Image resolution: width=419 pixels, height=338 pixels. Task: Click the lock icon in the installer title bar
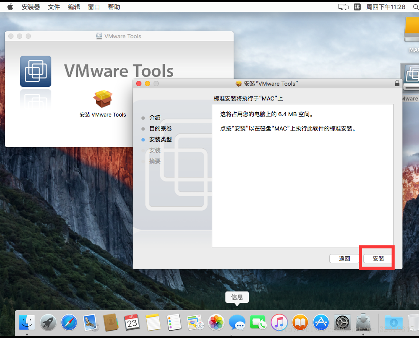point(397,84)
